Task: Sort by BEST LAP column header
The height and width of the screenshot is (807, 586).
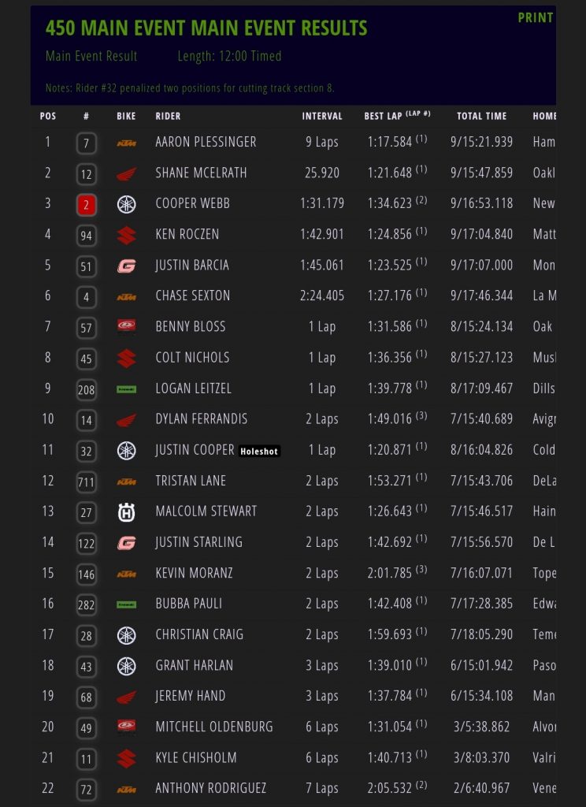Action: pos(384,116)
